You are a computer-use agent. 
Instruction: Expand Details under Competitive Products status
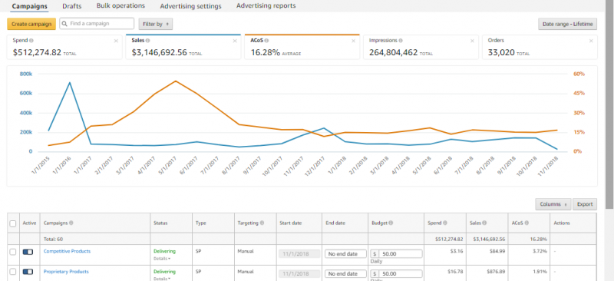162,259
